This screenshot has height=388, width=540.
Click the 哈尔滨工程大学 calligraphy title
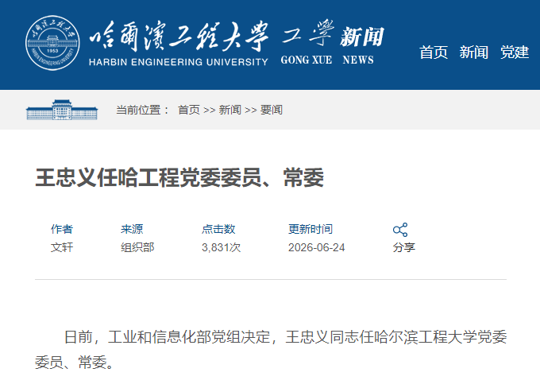point(179,37)
